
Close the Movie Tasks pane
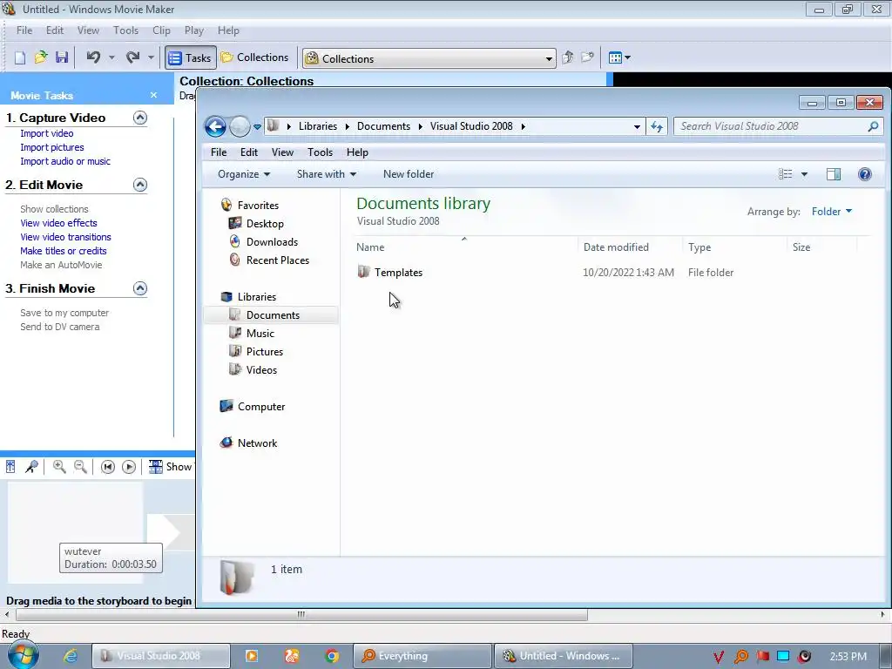(x=153, y=95)
